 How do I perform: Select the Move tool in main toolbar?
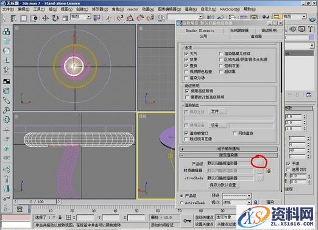[x=45, y=18]
